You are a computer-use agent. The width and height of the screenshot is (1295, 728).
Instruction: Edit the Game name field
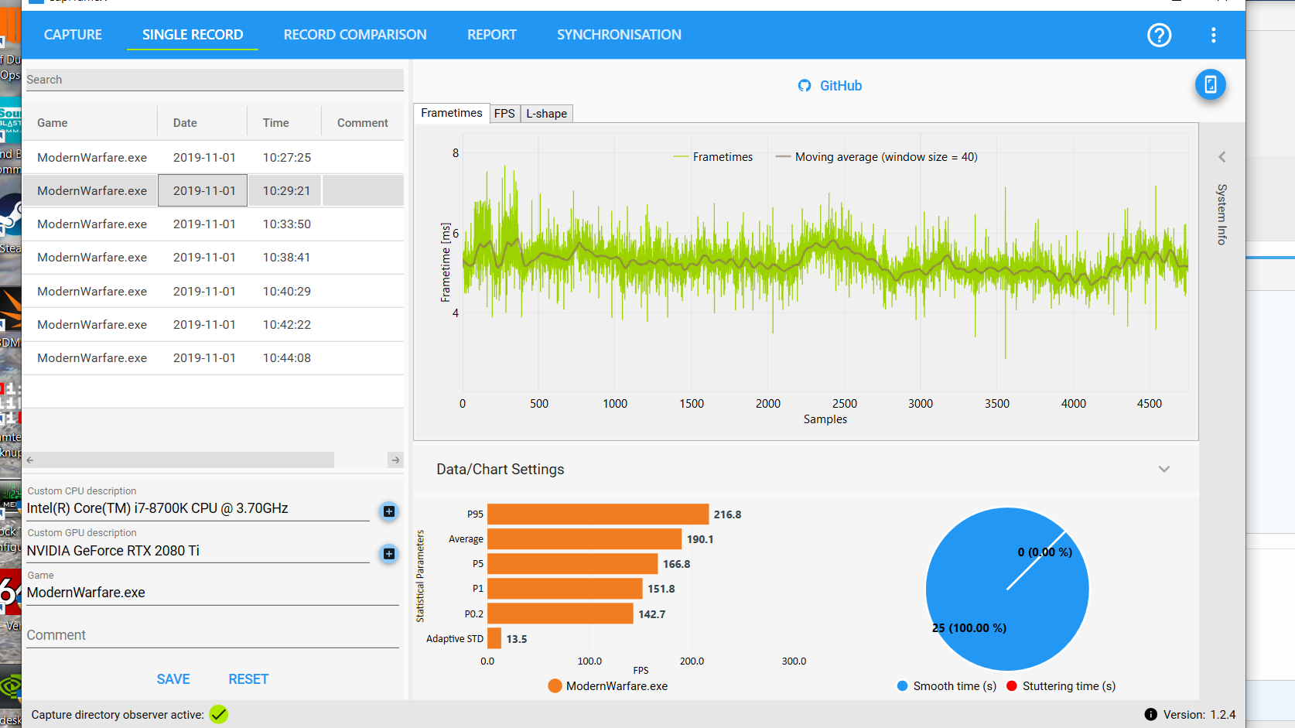[x=213, y=593]
